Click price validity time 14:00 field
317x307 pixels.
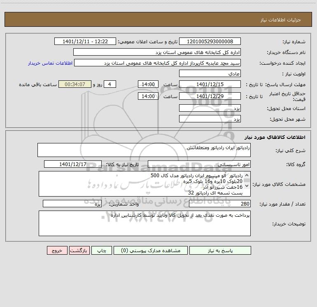coord(148,96)
